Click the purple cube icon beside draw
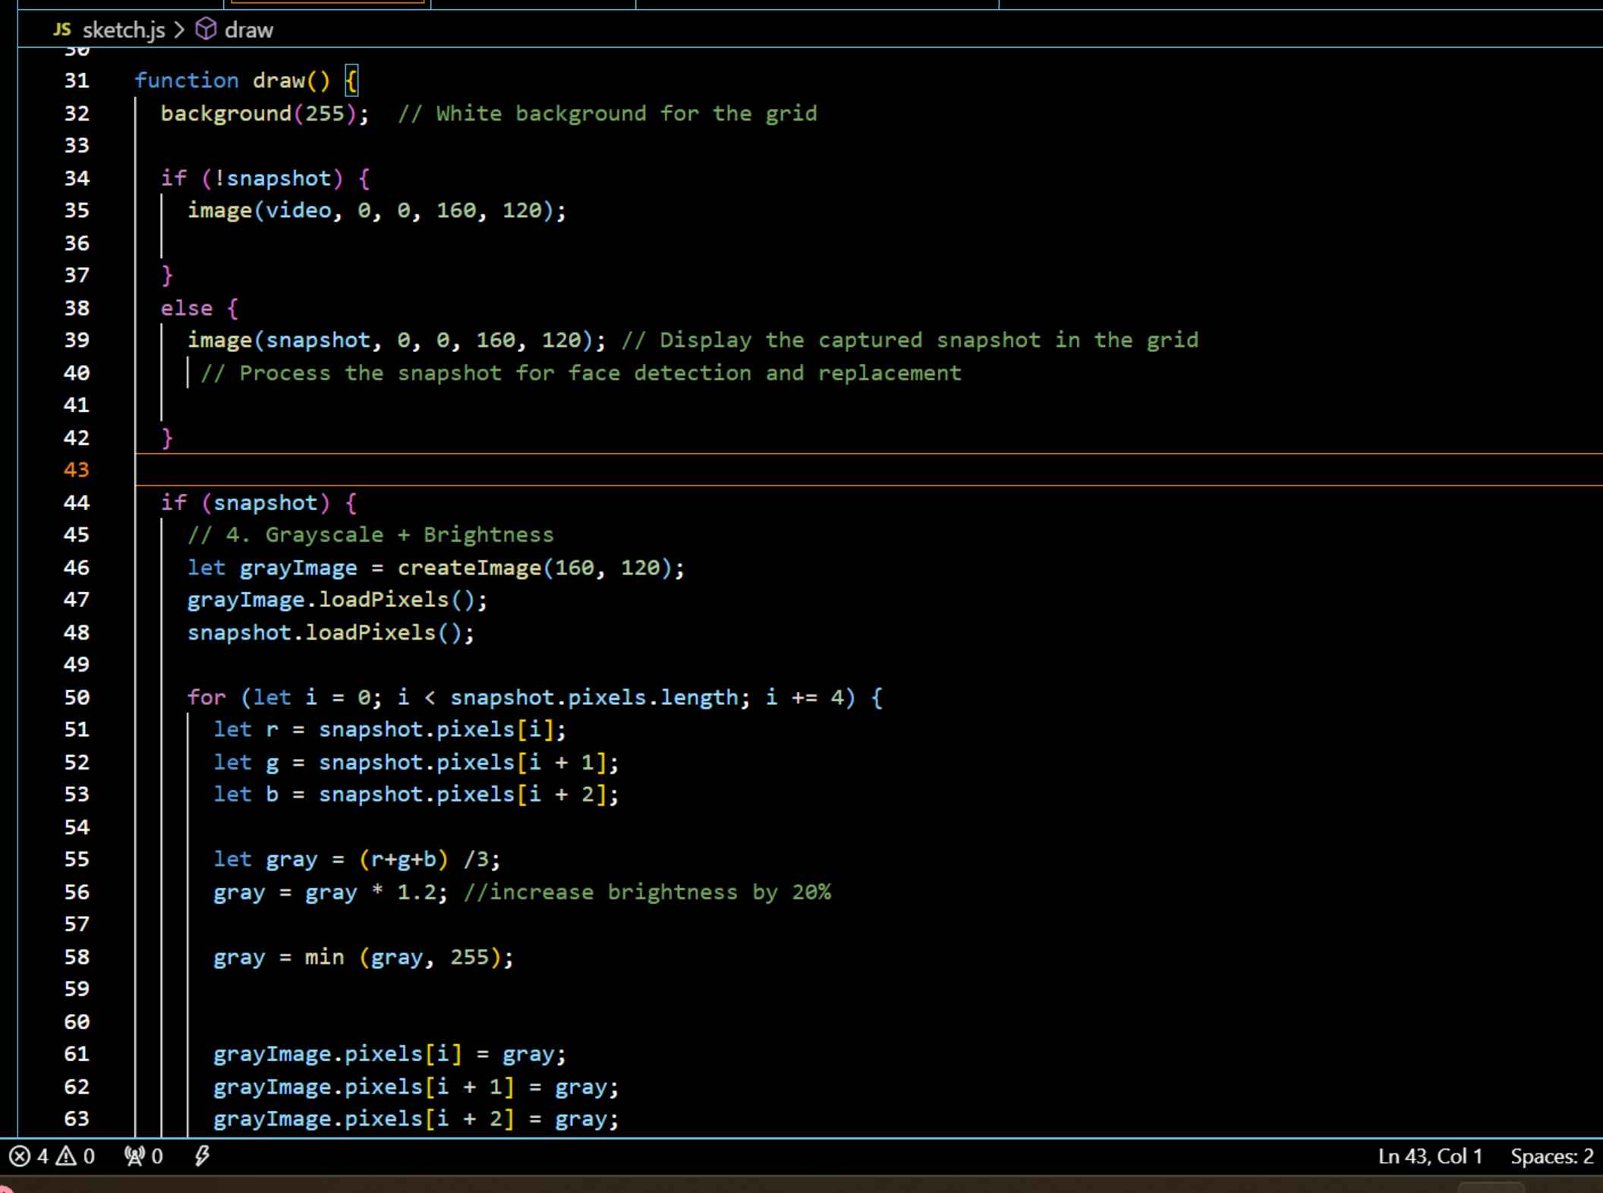 pyautogui.click(x=206, y=30)
